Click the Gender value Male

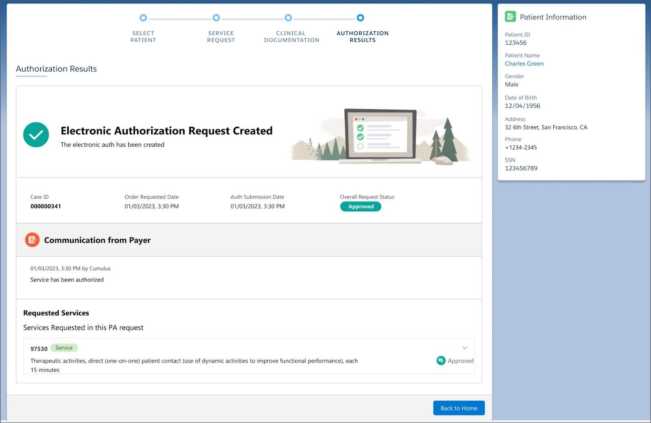[511, 85]
